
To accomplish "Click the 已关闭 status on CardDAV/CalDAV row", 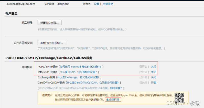I will (143, 83).
